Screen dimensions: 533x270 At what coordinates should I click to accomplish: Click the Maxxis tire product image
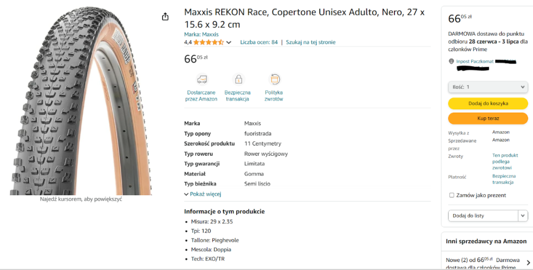point(80,101)
